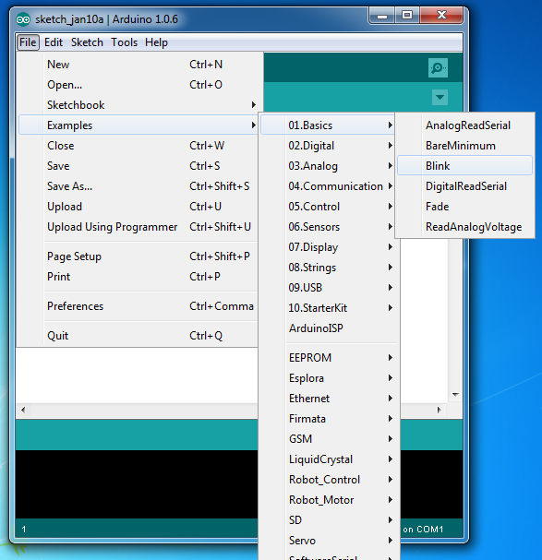Expand the Sketchbook submenu

pyautogui.click(x=139, y=105)
